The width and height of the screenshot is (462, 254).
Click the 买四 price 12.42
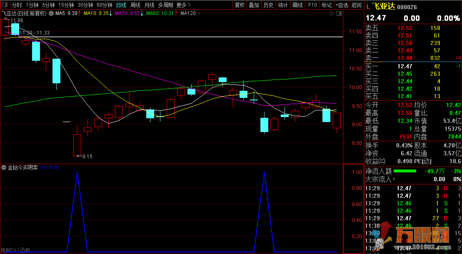pyautogui.click(x=405, y=89)
